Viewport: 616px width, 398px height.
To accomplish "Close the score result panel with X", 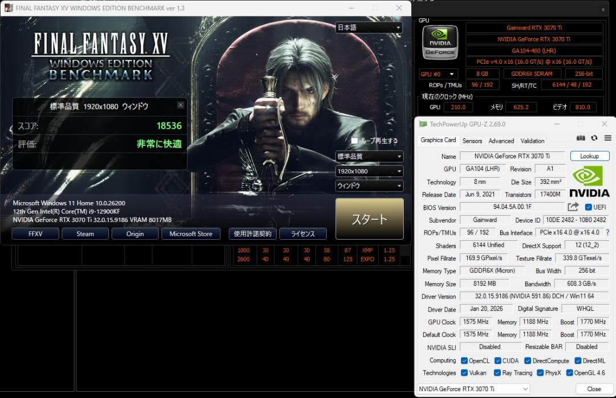I will 180,105.
